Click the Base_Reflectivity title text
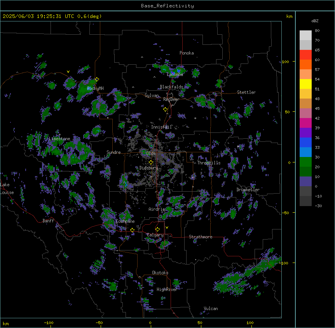 pyautogui.click(x=167, y=6)
